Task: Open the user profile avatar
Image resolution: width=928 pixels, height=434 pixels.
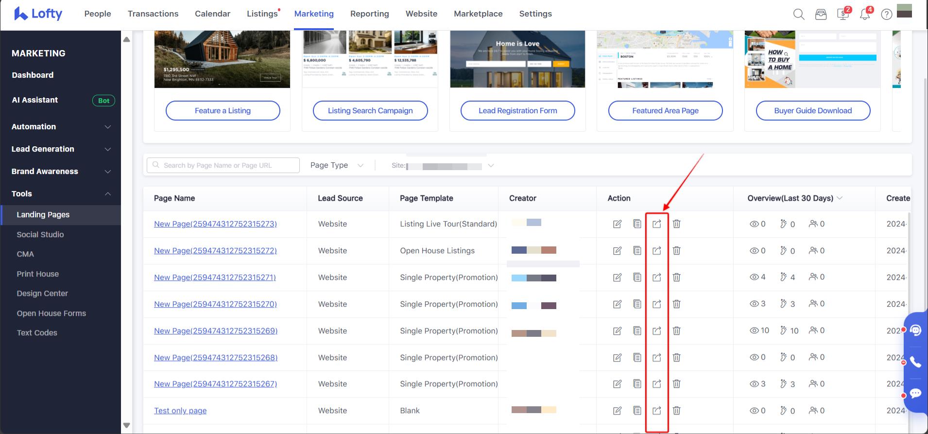Action: point(904,11)
